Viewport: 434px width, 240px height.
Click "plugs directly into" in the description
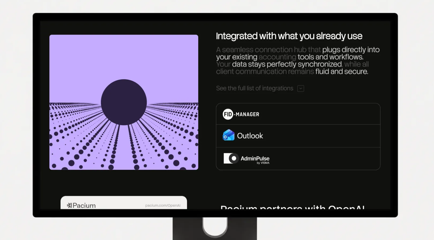pyautogui.click(x=351, y=50)
